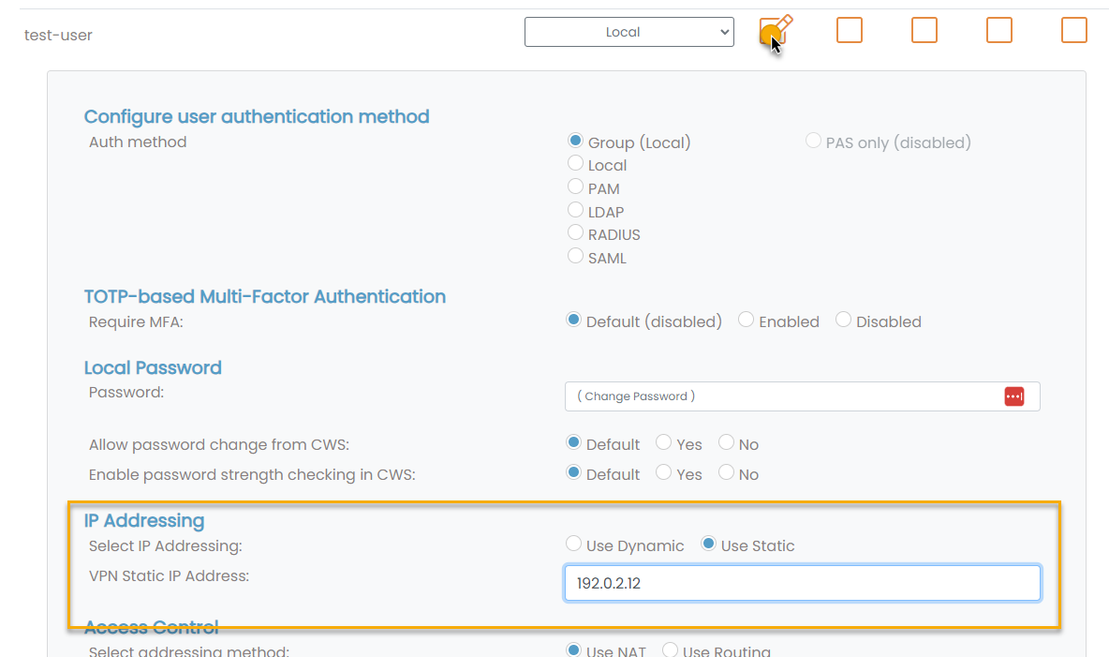Set Require MFA to Enabled

pos(747,321)
